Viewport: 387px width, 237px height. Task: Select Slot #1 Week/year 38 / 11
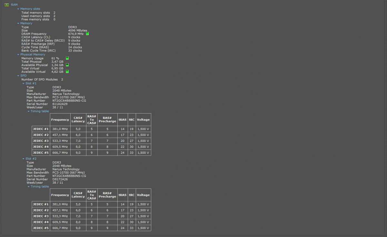coord(58,107)
